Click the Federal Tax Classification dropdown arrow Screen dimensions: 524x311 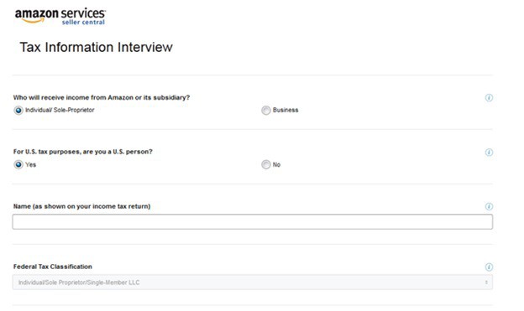click(486, 282)
